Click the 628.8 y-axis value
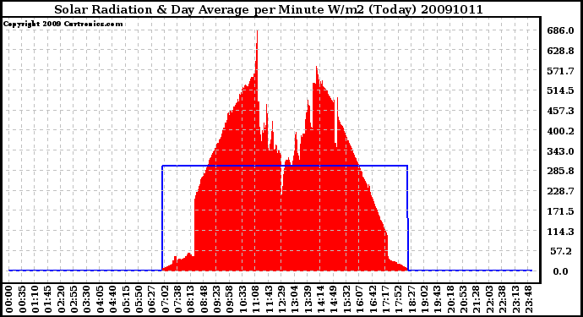 [560, 51]
